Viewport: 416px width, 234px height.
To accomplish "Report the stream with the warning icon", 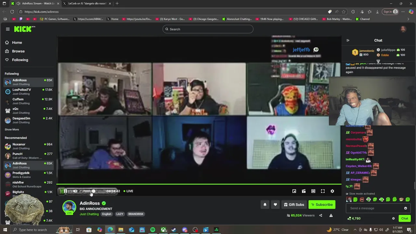I will tap(331, 215).
